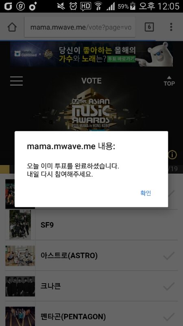Tap the Wi-Fi indicator in the status bar
Screen dimensions: 183x326
(x=99, y=7)
